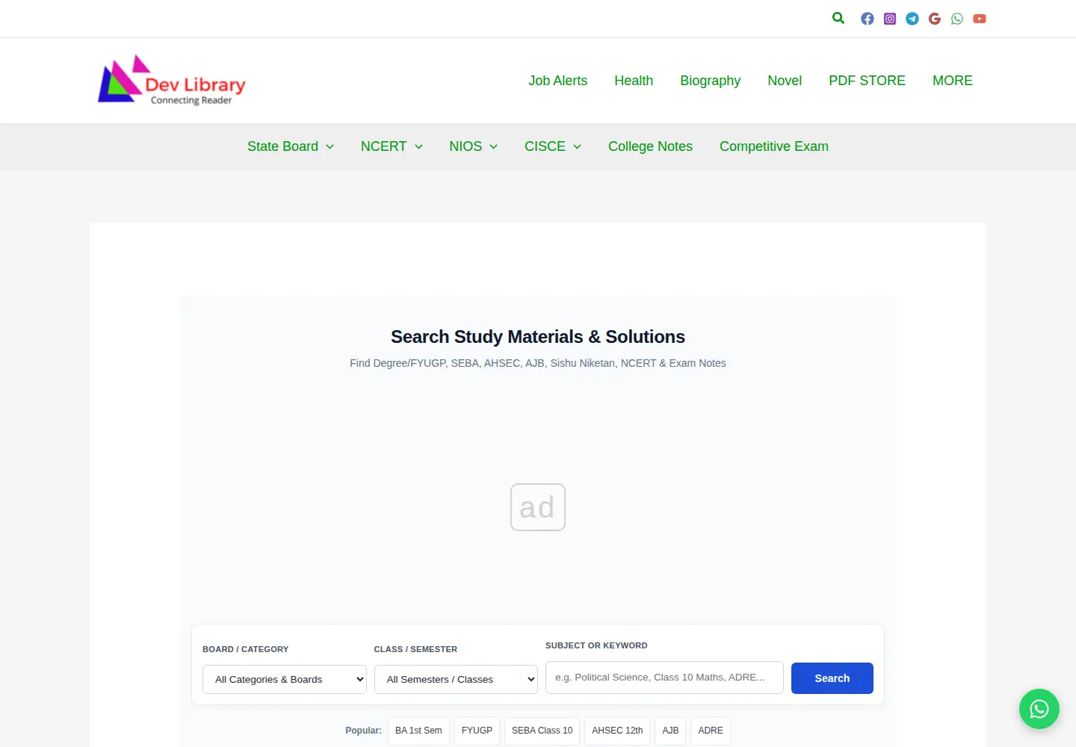Open the Biography section

point(711,81)
